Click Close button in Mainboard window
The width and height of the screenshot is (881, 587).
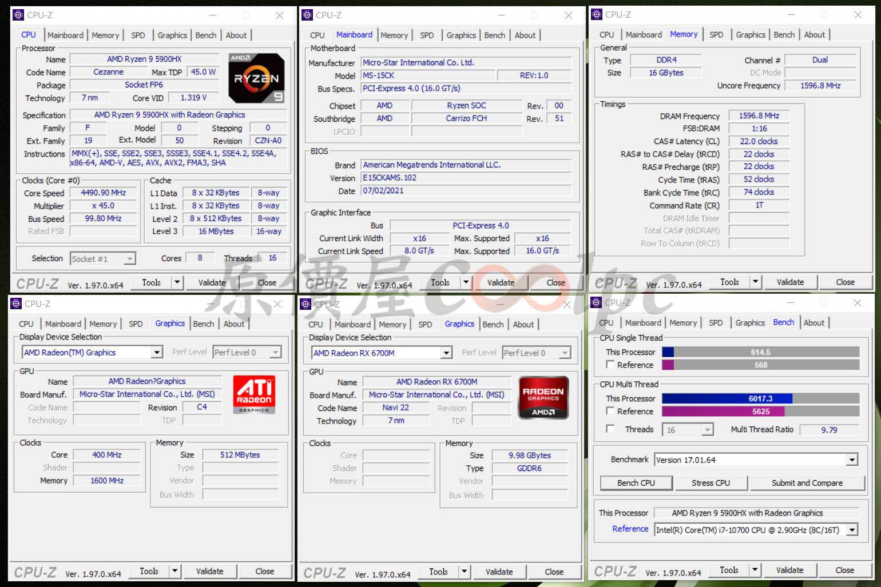(555, 282)
